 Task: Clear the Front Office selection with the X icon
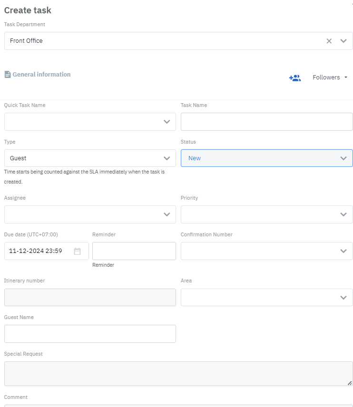(329, 41)
